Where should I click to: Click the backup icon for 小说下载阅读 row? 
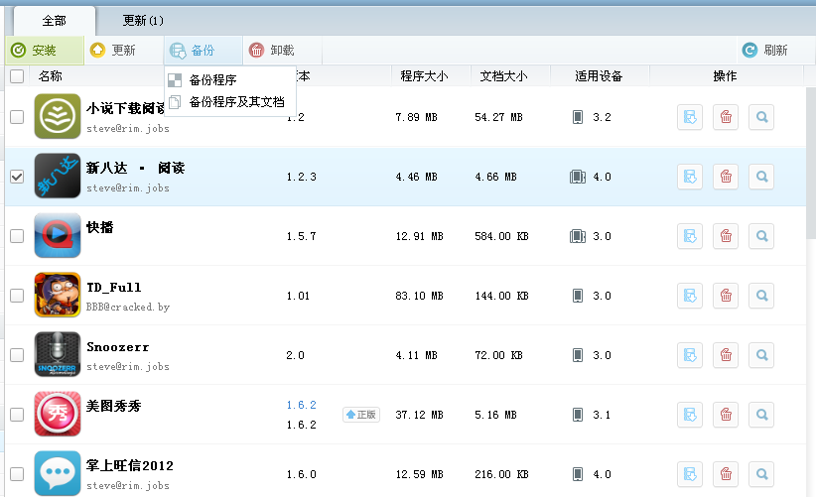[690, 117]
